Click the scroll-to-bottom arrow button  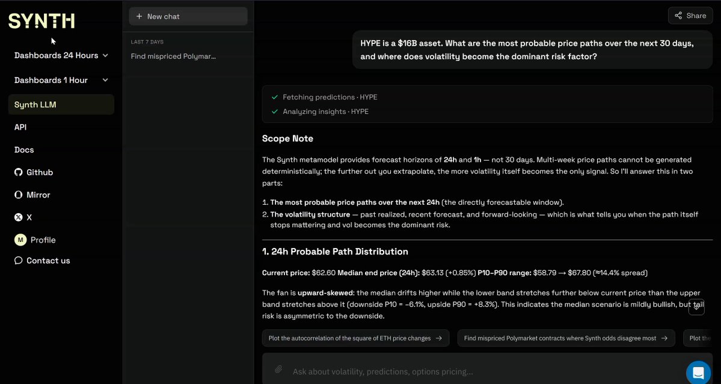(x=696, y=307)
